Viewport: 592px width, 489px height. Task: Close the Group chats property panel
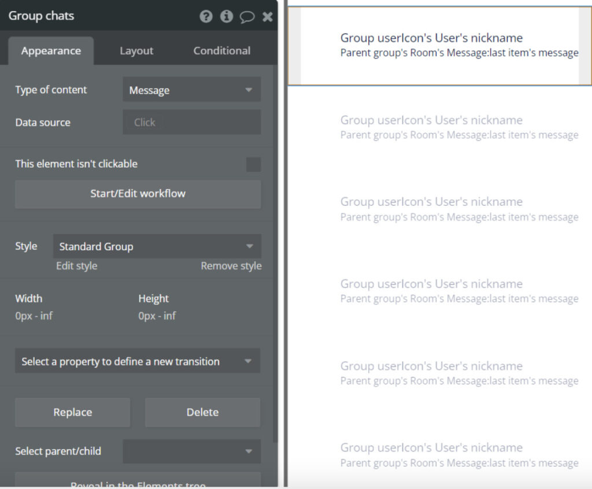click(267, 17)
